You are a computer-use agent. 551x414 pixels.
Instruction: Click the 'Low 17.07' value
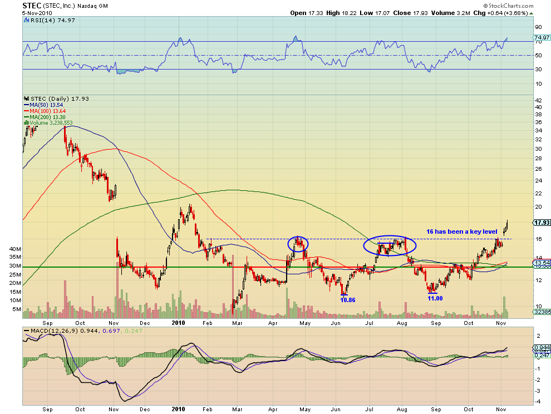point(375,13)
